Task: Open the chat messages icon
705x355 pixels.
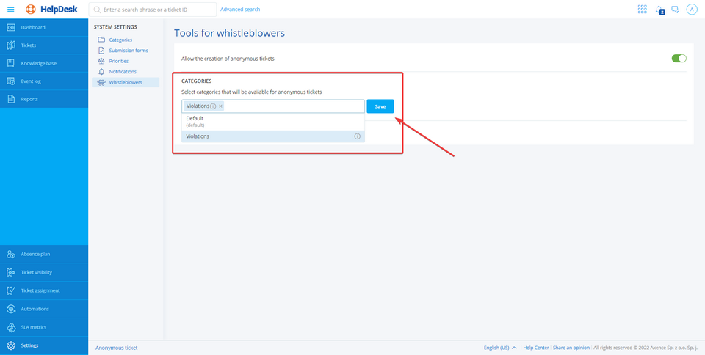Action: coord(675,10)
